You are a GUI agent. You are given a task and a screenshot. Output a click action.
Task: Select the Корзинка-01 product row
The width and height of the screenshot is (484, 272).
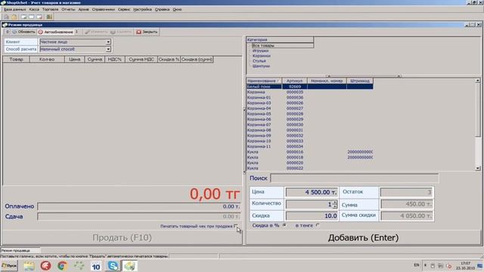tap(309, 97)
